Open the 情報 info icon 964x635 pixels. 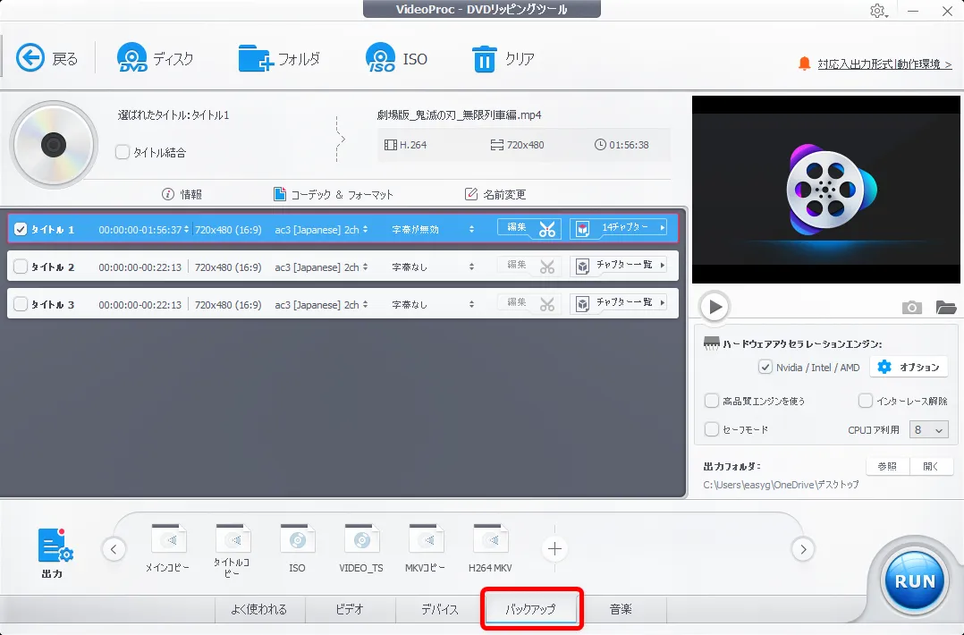click(x=168, y=194)
